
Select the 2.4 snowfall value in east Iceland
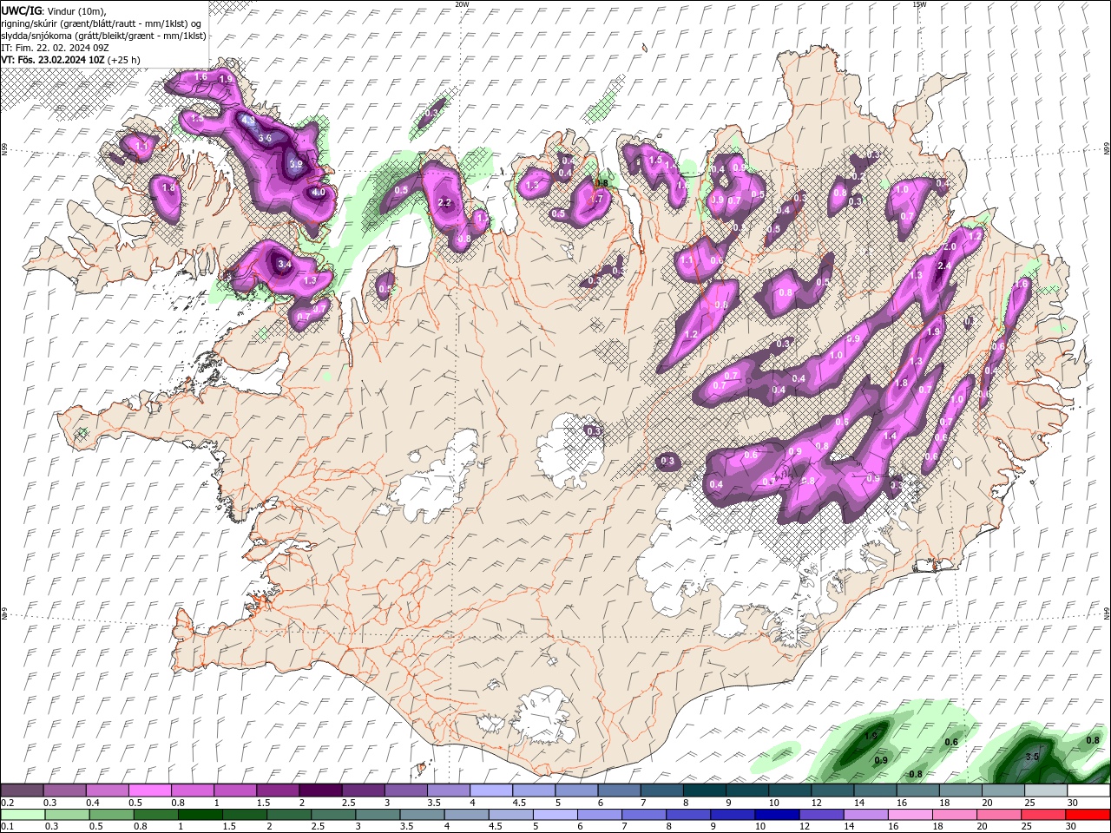click(x=945, y=266)
